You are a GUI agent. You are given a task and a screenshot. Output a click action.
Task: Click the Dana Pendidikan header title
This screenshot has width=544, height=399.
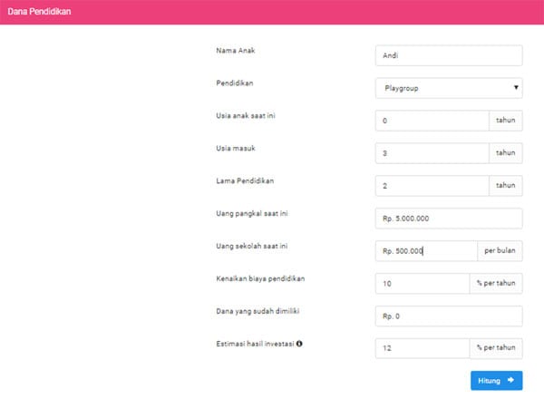(38, 12)
